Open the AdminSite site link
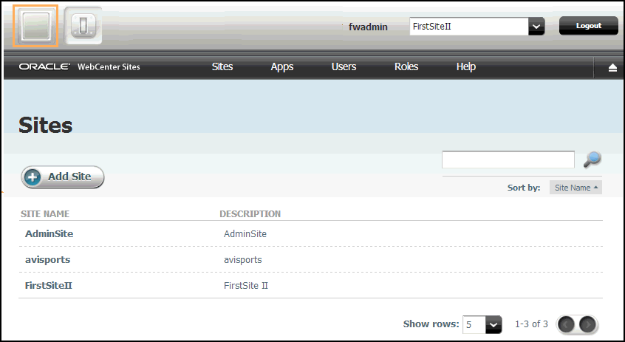The height and width of the screenshot is (342, 625). pyautogui.click(x=49, y=233)
